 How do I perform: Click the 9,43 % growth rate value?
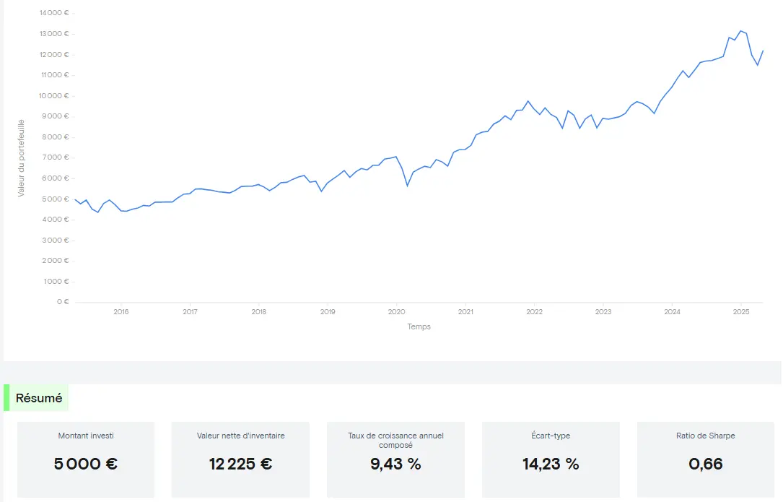[x=395, y=464]
